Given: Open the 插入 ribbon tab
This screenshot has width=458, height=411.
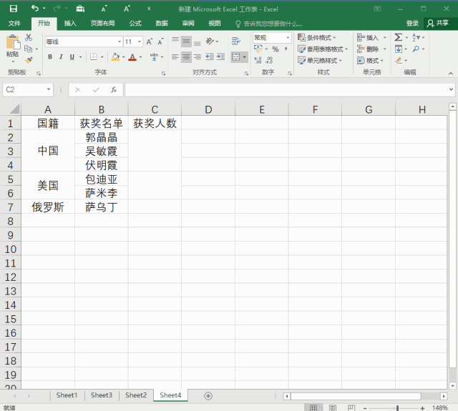Looking at the screenshot, I should coord(70,23).
